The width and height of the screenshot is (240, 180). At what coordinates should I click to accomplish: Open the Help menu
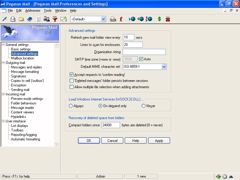click(x=73, y=10)
